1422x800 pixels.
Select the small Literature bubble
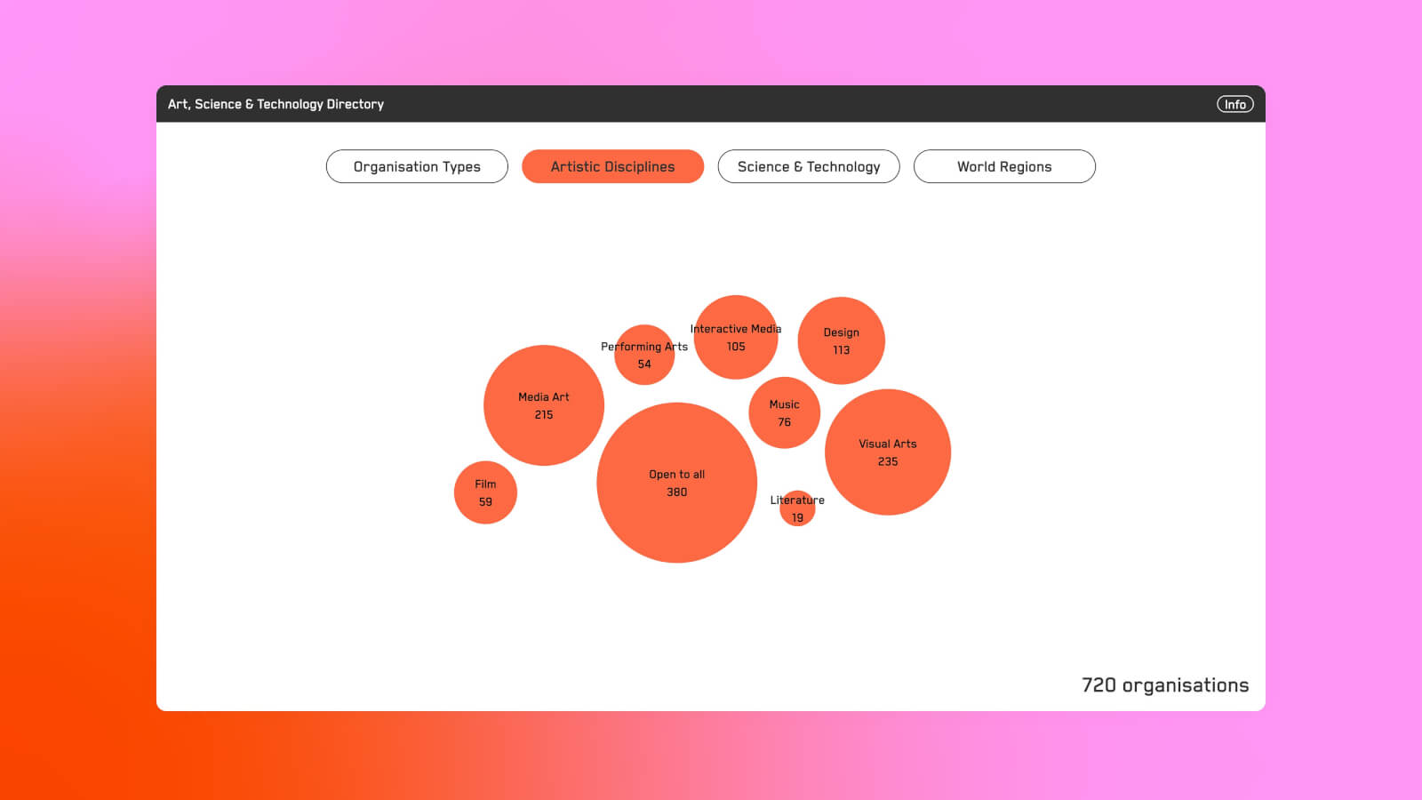(797, 509)
